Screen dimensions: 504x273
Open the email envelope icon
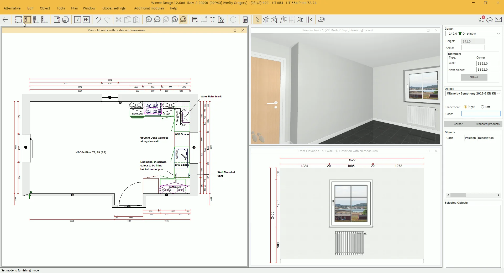click(x=498, y=20)
